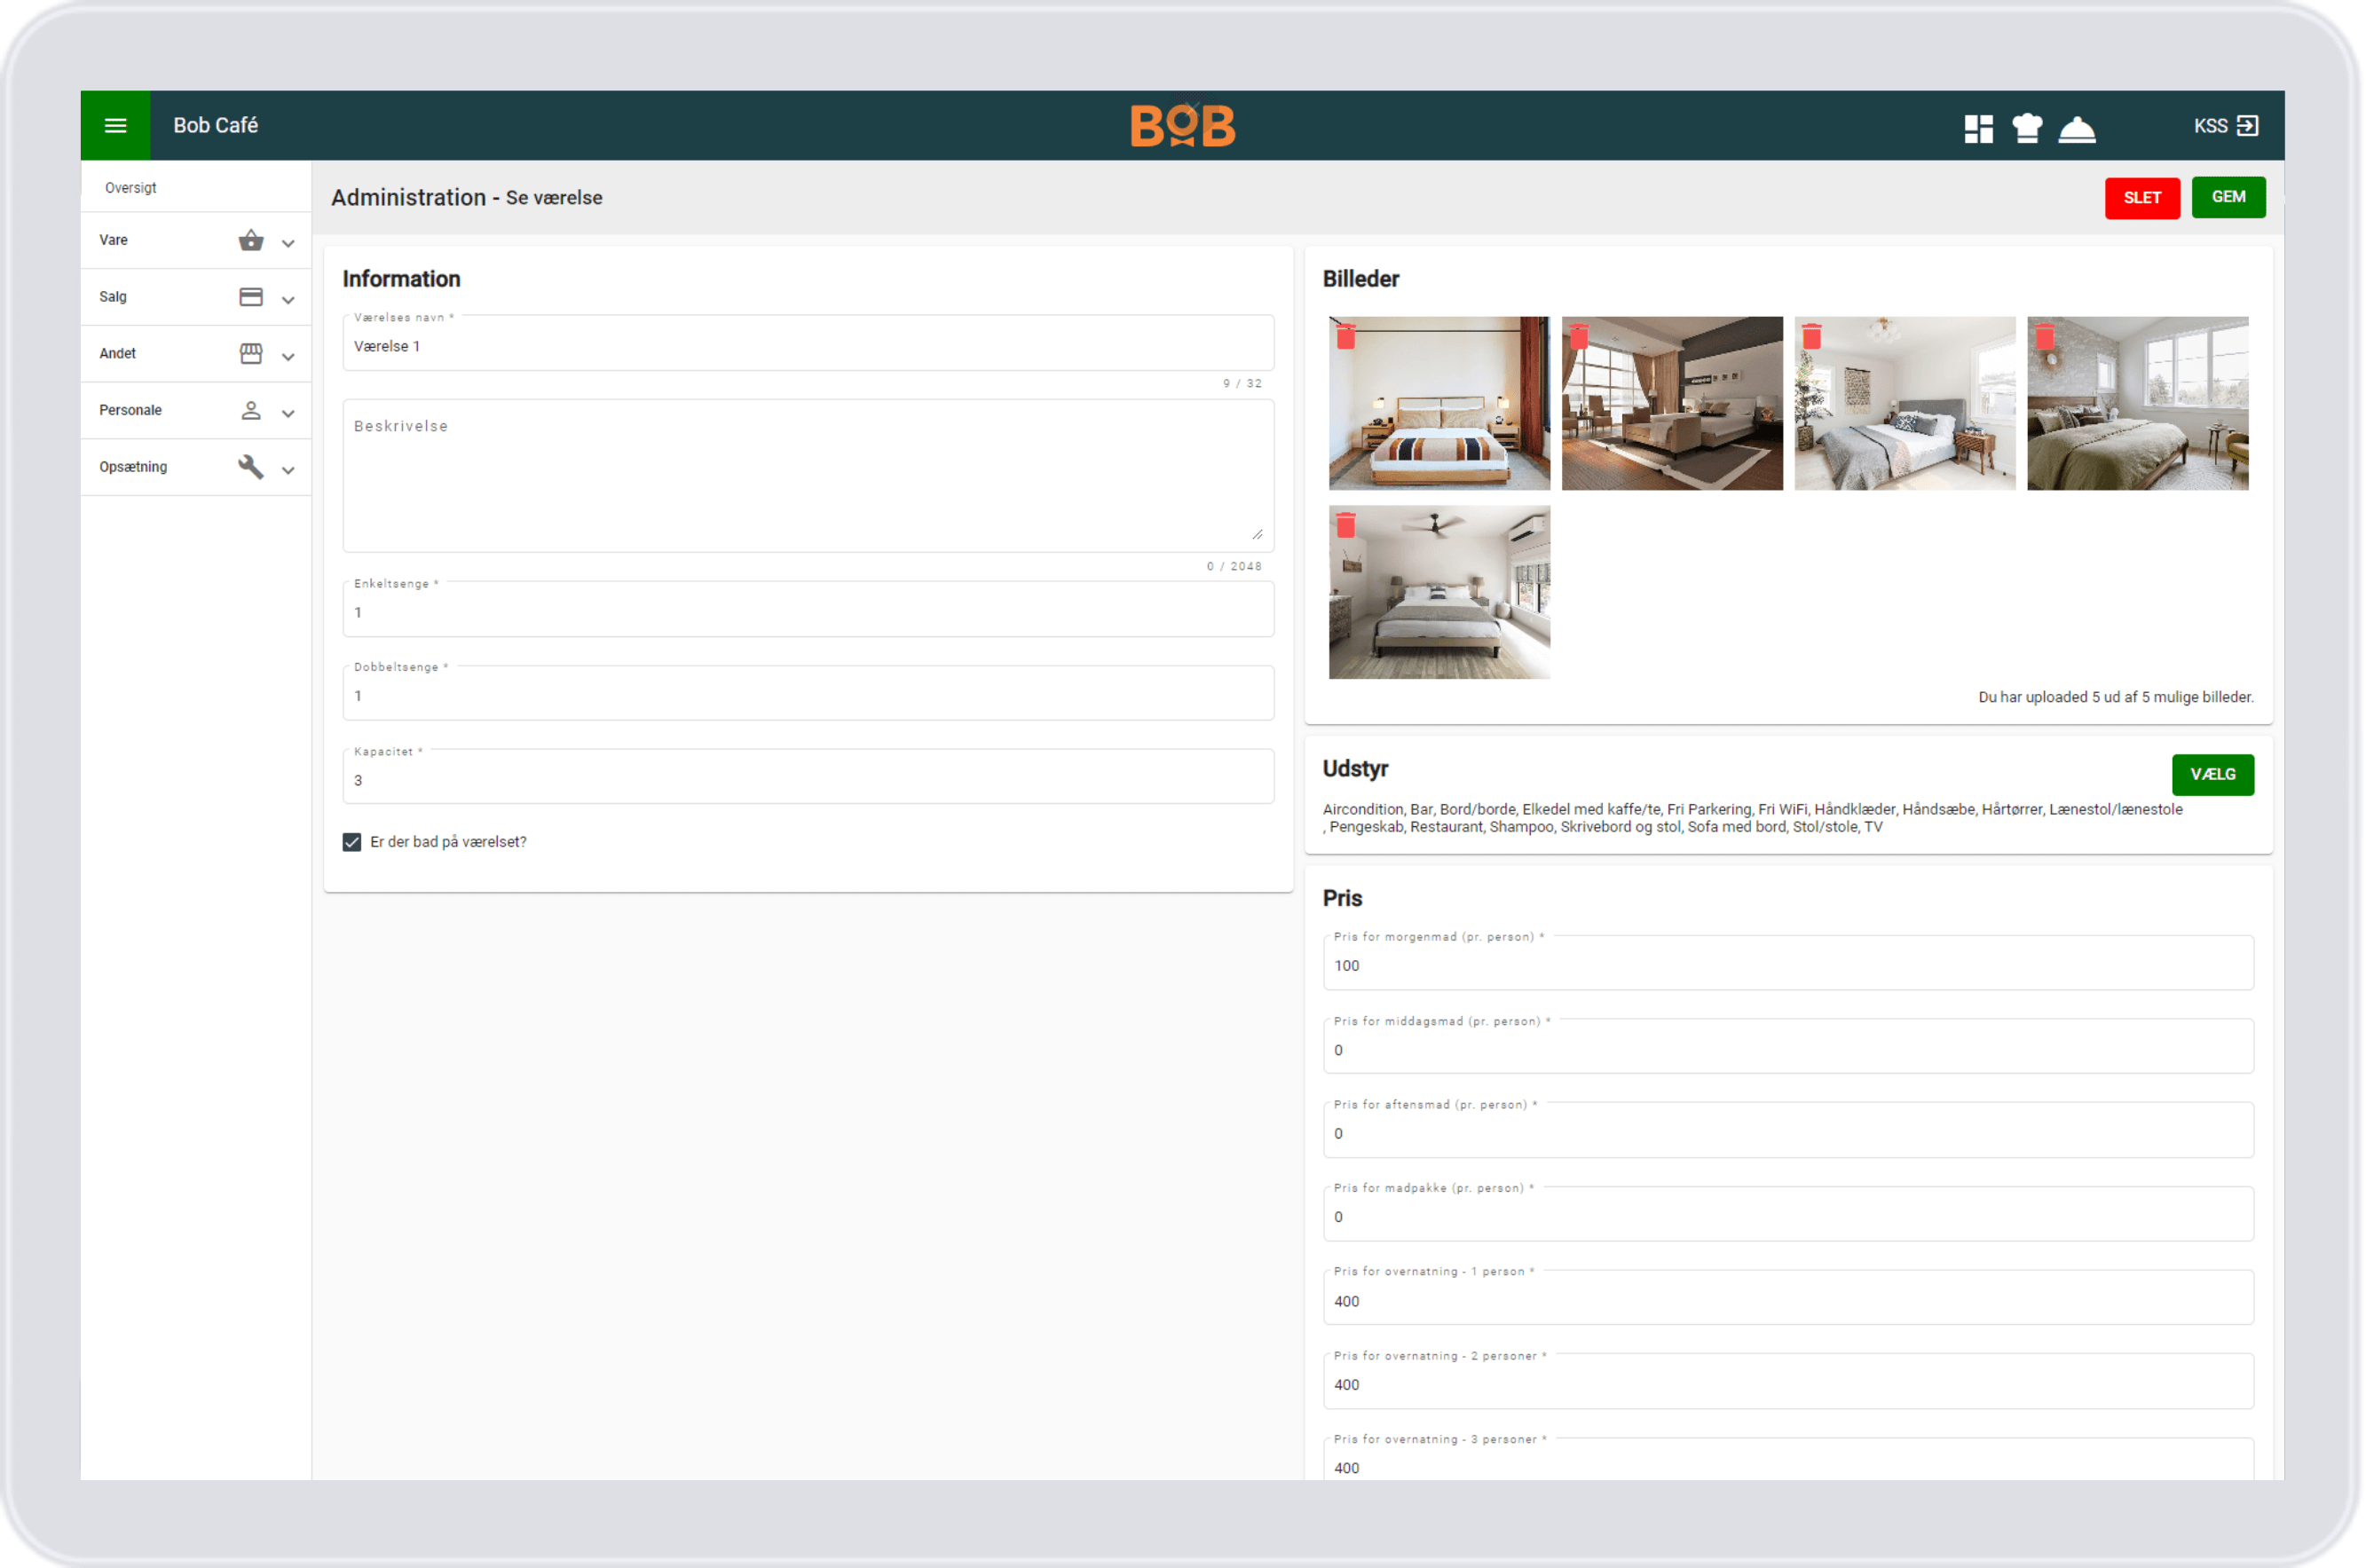Toggle 'Er der bad på værelset?' checkbox
Screen dimensions: 2366x1568
(x=352, y=842)
